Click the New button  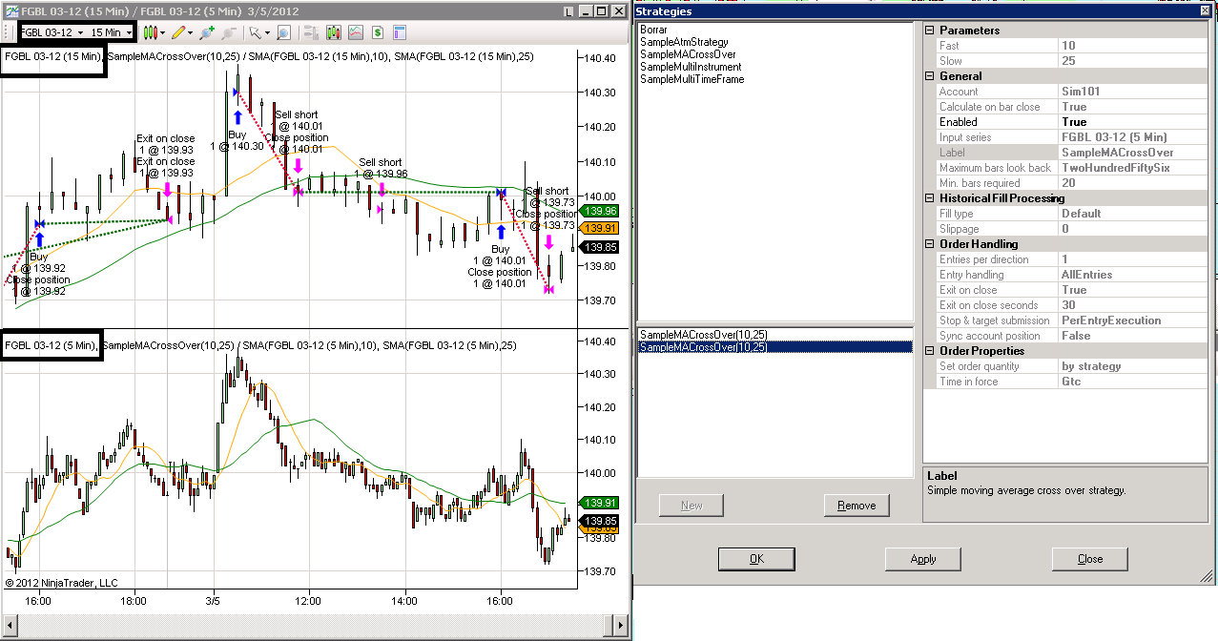[692, 506]
